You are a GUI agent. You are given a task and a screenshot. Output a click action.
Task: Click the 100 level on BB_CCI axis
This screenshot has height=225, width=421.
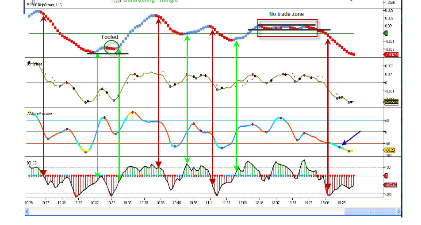pos(388,167)
